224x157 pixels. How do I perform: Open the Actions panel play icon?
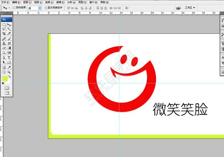pos(222,26)
